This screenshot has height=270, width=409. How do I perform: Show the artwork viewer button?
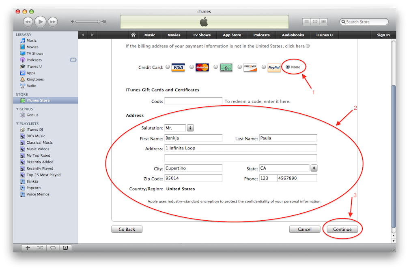[65, 248]
